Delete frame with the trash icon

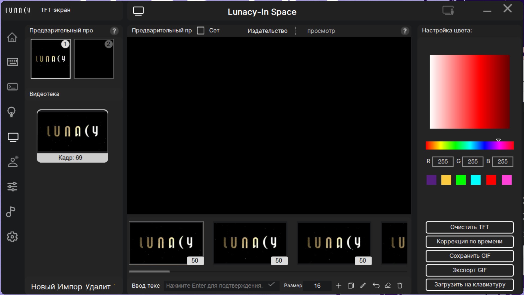(400, 286)
